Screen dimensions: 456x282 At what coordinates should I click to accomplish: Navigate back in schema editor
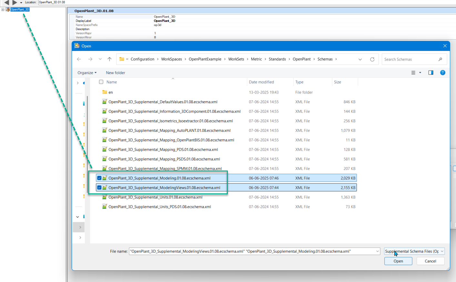pyautogui.click(x=6, y=2)
